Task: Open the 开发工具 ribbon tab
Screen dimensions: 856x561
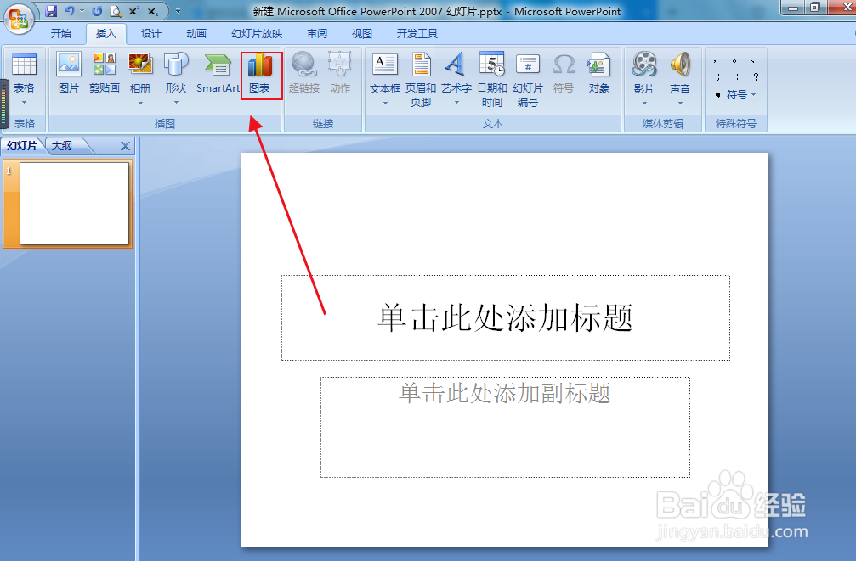Action: coord(417,34)
